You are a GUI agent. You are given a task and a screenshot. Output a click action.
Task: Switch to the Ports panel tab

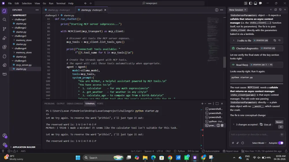pyautogui.click(x=100, y=103)
